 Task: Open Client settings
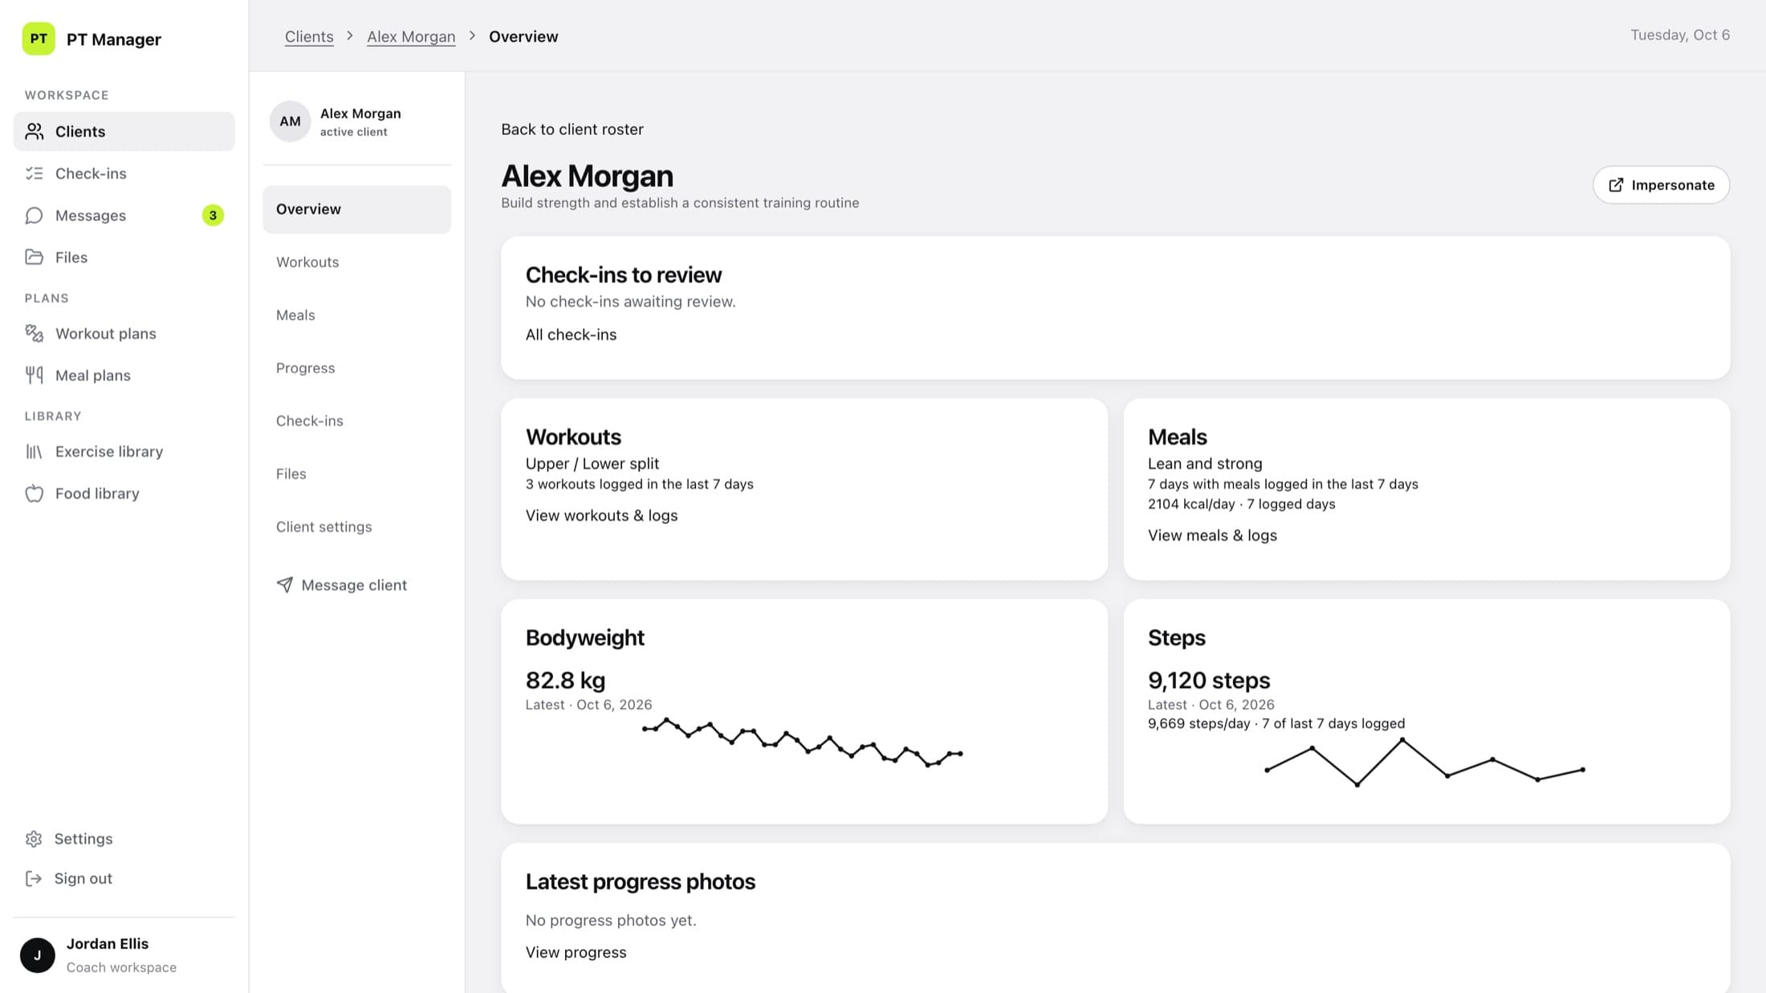click(x=356, y=527)
